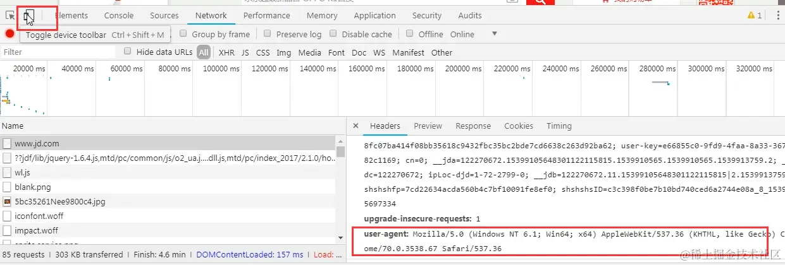Click the file icon beside www.jd.com
Image resolution: width=785 pixels, height=265 pixels.
click(7, 143)
